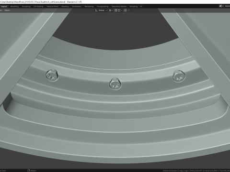Switch to the Layout workspace tab
The width and height of the screenshot is (230, 172).
(4, 6)
